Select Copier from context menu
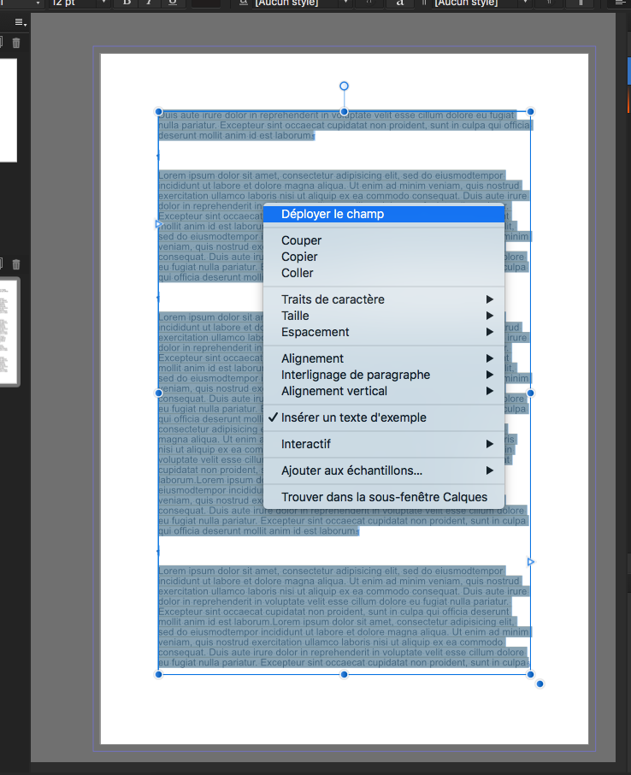The image size is (631, 775). pyautogui.click(x=384, y=257)
